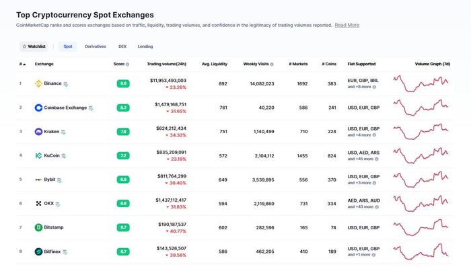
Task: Open the Coinbase Exchange name link
Action: click(x=65, y=108)
